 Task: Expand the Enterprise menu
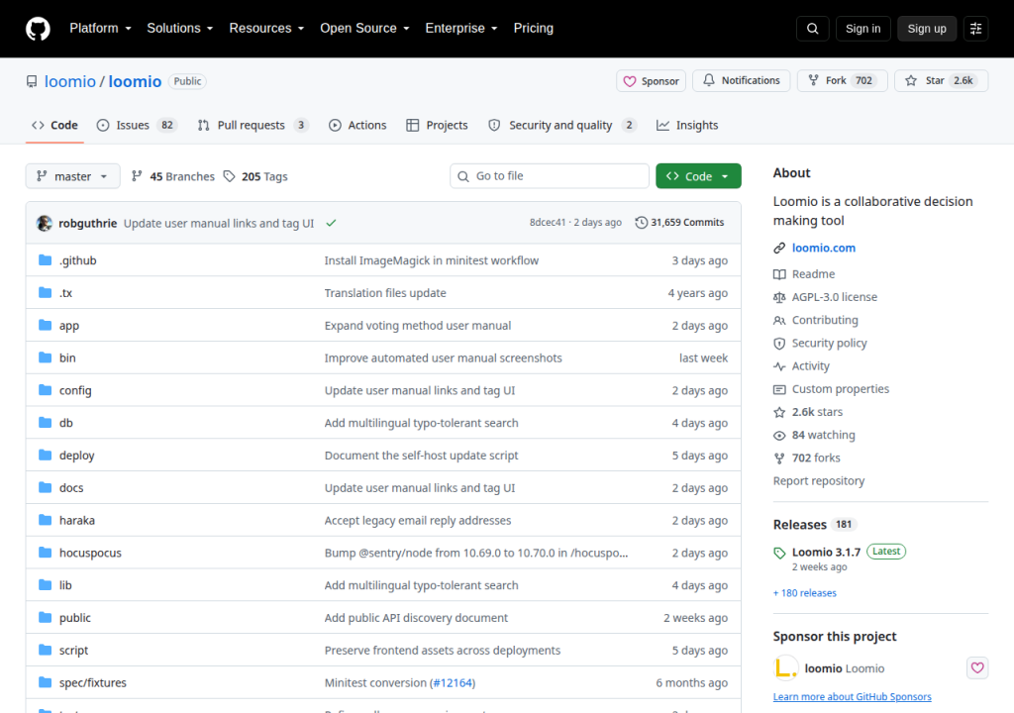tap(461, 29)
